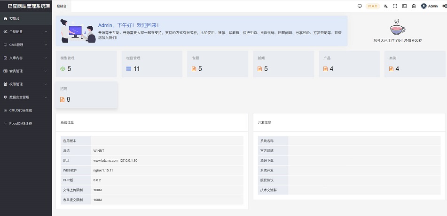
Task: Click the 源码下载 row label
Action: coord(267,161)
